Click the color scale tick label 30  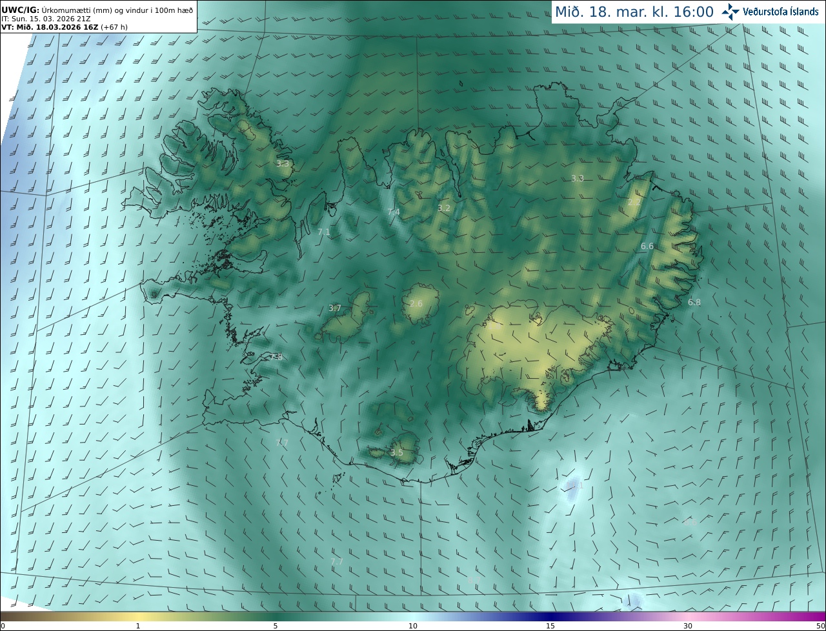[x=688, y=626]
